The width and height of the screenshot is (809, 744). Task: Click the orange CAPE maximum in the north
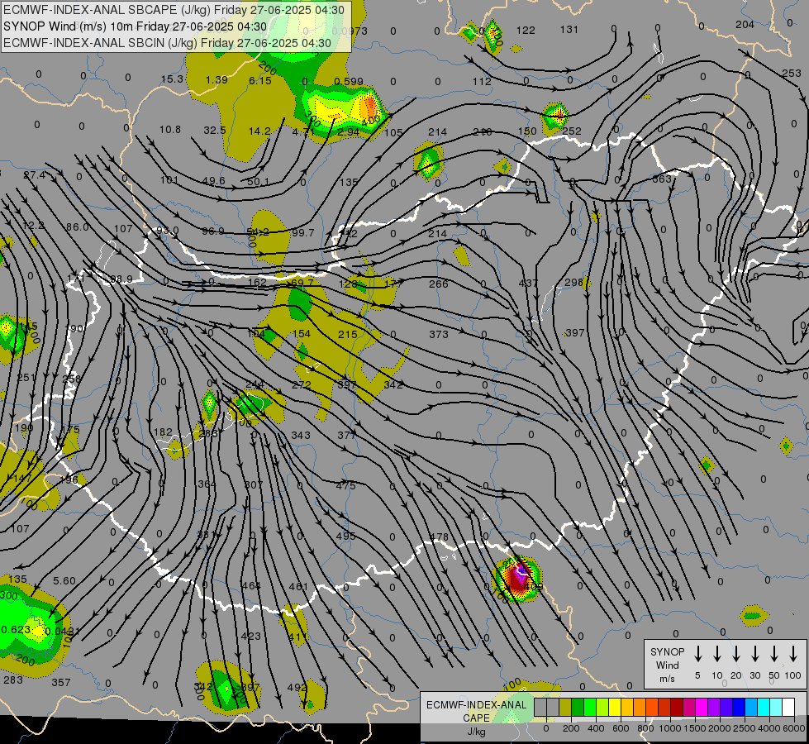coord(370,107)
